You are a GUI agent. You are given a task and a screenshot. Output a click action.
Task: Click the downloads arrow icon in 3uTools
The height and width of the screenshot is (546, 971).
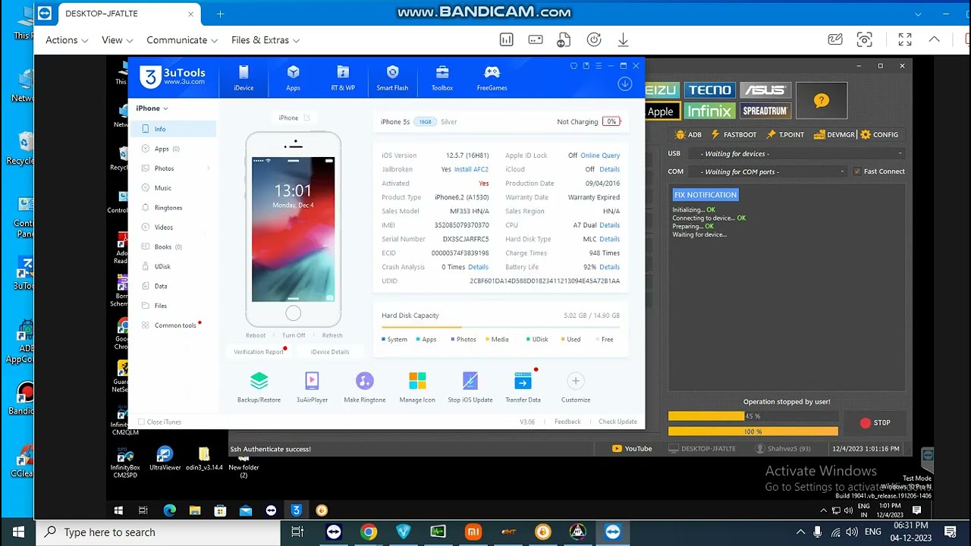point(625,84)
